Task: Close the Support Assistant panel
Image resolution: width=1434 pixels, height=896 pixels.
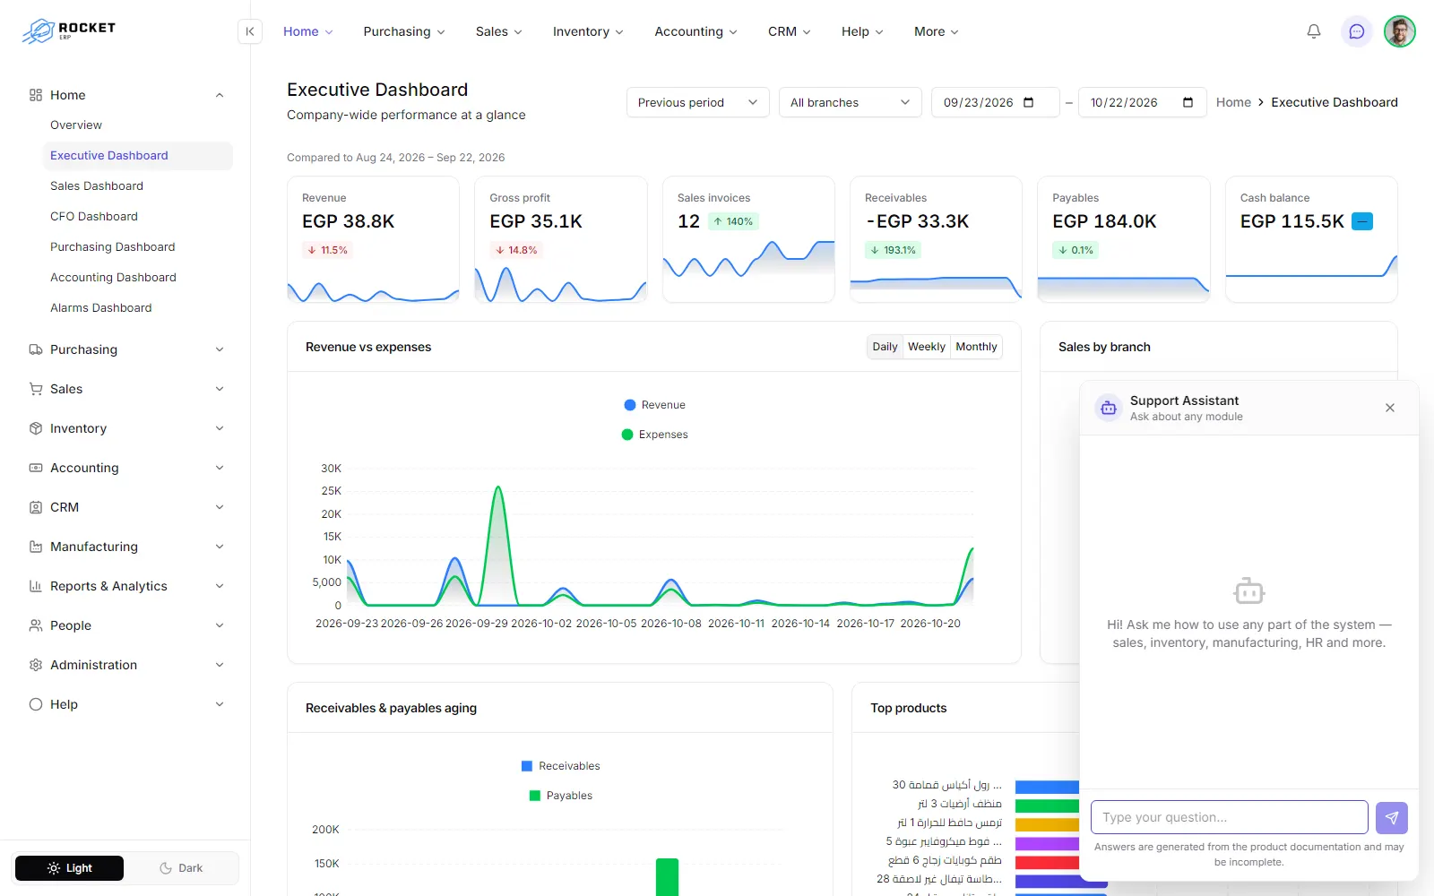Action: tap(1390, 408)
